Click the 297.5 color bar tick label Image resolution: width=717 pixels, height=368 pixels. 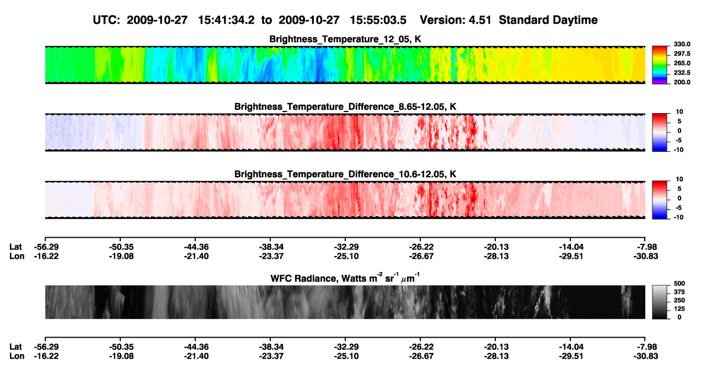pos(682,54)
